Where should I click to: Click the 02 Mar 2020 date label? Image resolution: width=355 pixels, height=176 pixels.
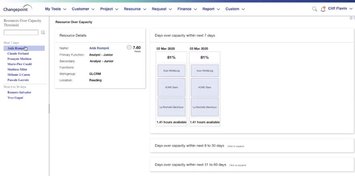tap(165, 49)
